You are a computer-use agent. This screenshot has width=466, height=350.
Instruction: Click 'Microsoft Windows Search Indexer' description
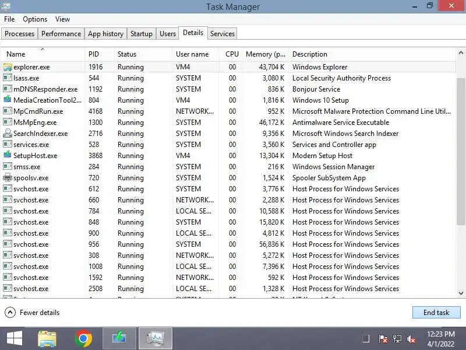click(x=345, y=134)
